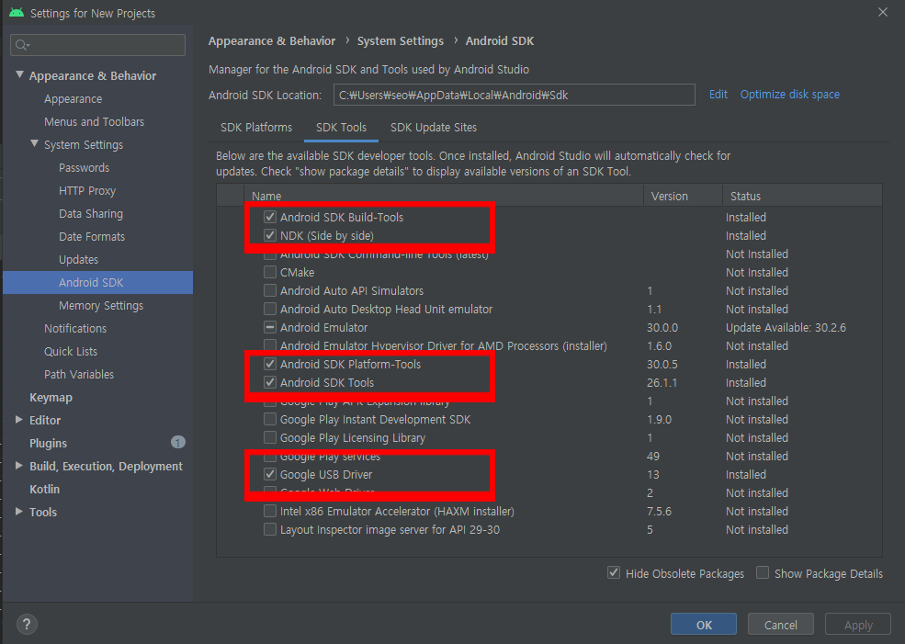Switch to the SDK Platforms tab

(x=256, y=128)
